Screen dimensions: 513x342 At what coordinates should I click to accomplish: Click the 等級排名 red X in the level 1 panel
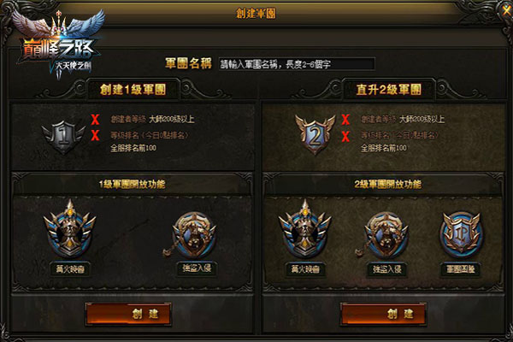pyautogui.click(x=95, y=135)
